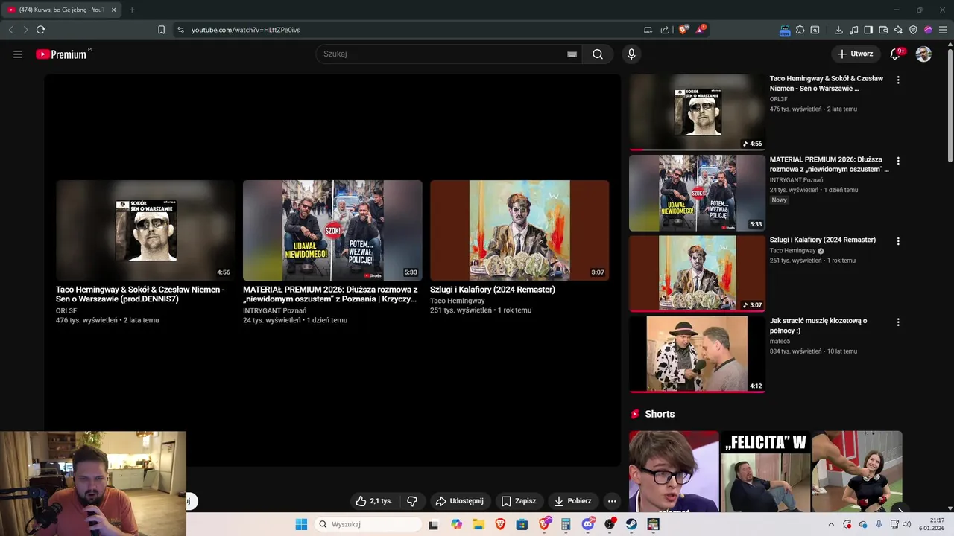
Task: Show hidden system tray icons
Action: coord(832,524)
